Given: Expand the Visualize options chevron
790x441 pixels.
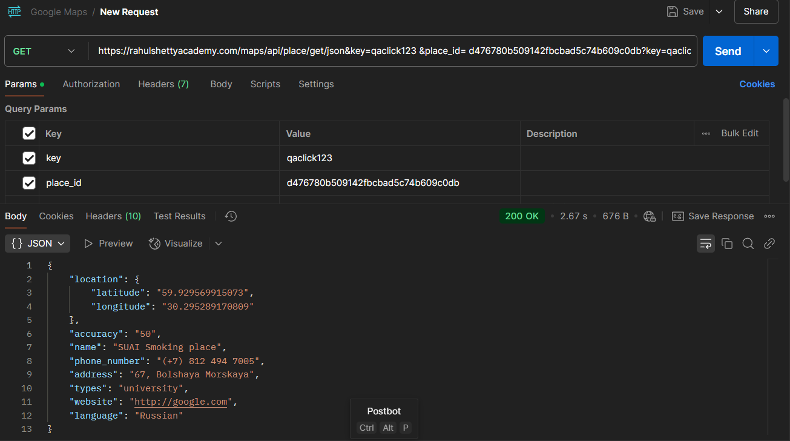Looking at the screenshot, I should click(219, 244).
